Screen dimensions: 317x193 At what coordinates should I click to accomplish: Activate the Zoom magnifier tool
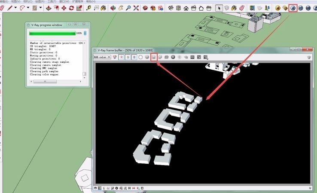click(x=128, y=8)
